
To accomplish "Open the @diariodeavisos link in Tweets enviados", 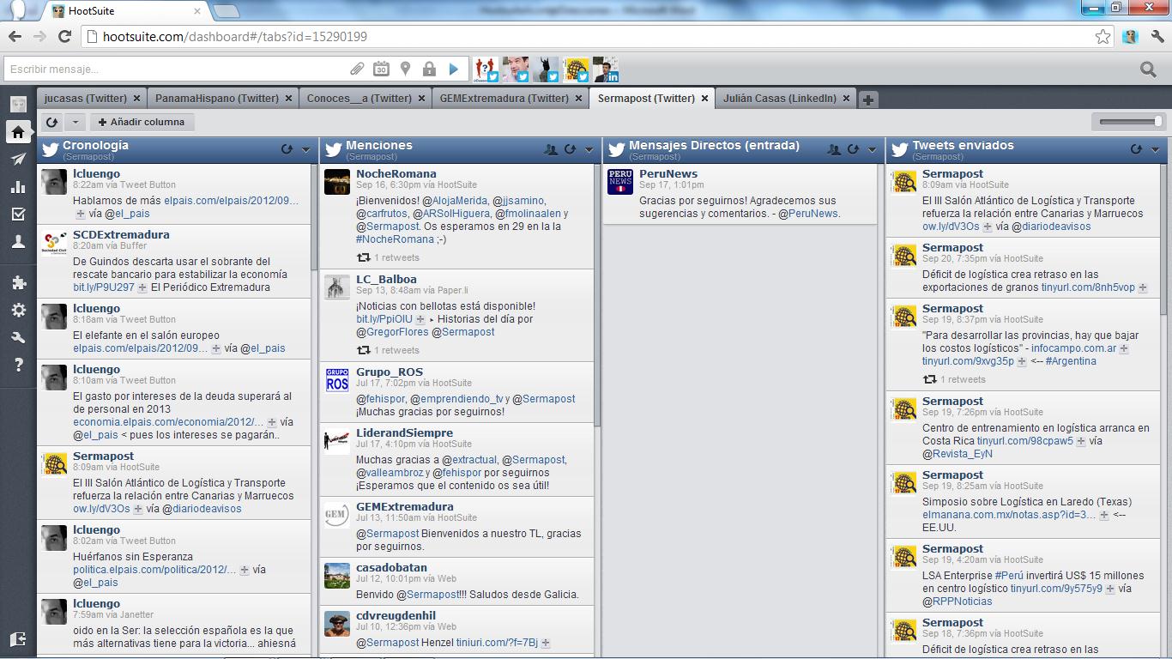I will [x=1051, y=227].
